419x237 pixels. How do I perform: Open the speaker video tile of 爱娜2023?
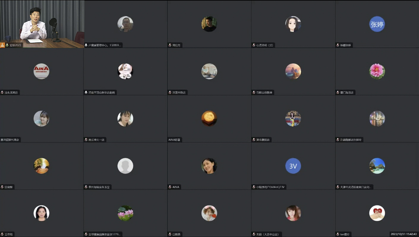pyautogui.click(x=42, y=24)
